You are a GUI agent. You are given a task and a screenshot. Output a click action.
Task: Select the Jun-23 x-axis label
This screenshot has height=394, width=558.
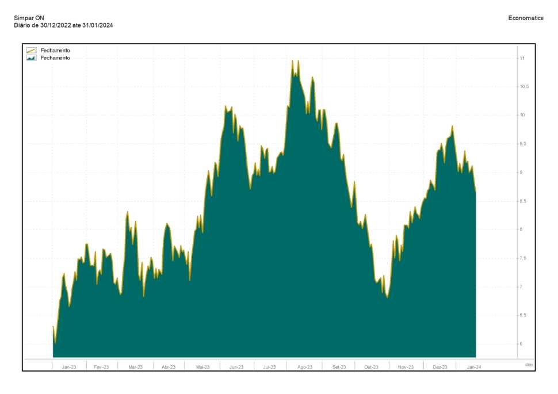236,367
